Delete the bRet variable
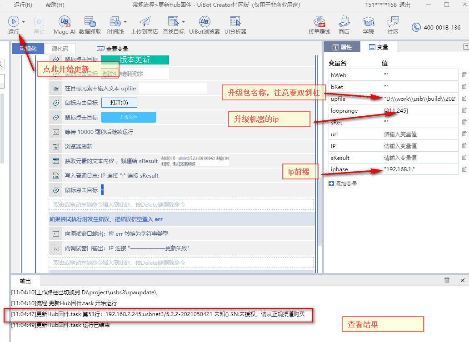 (x=464, y=86)
